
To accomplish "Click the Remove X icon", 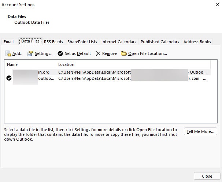I will coord(98,53).
